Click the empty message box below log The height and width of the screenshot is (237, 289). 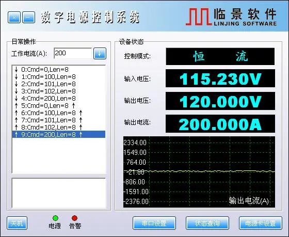(59, 193)
